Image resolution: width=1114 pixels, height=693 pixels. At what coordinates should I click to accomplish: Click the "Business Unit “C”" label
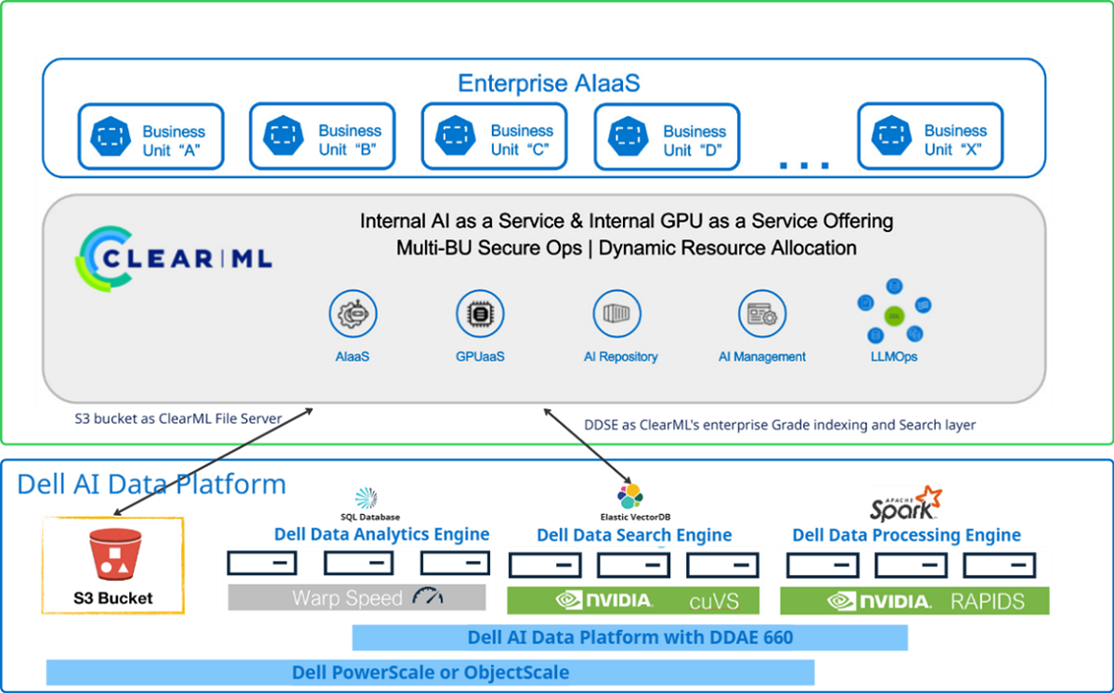pos(522,140)
